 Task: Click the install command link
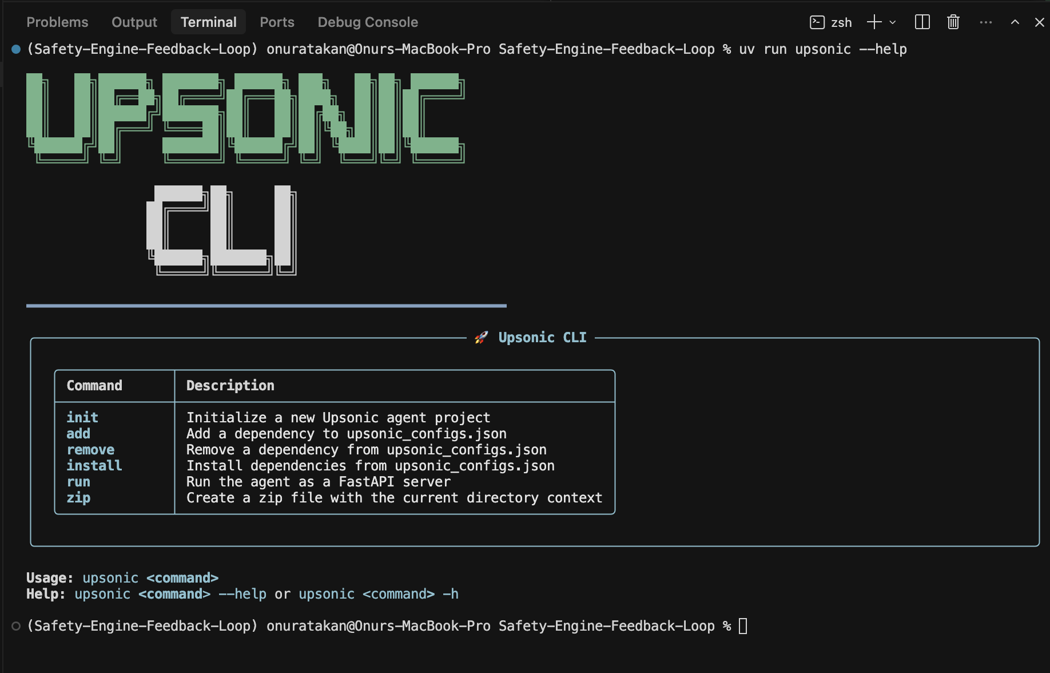point(94,465)
